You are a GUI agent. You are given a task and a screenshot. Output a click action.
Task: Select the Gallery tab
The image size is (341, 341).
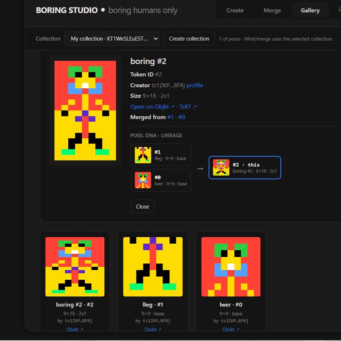click(310, 10)
